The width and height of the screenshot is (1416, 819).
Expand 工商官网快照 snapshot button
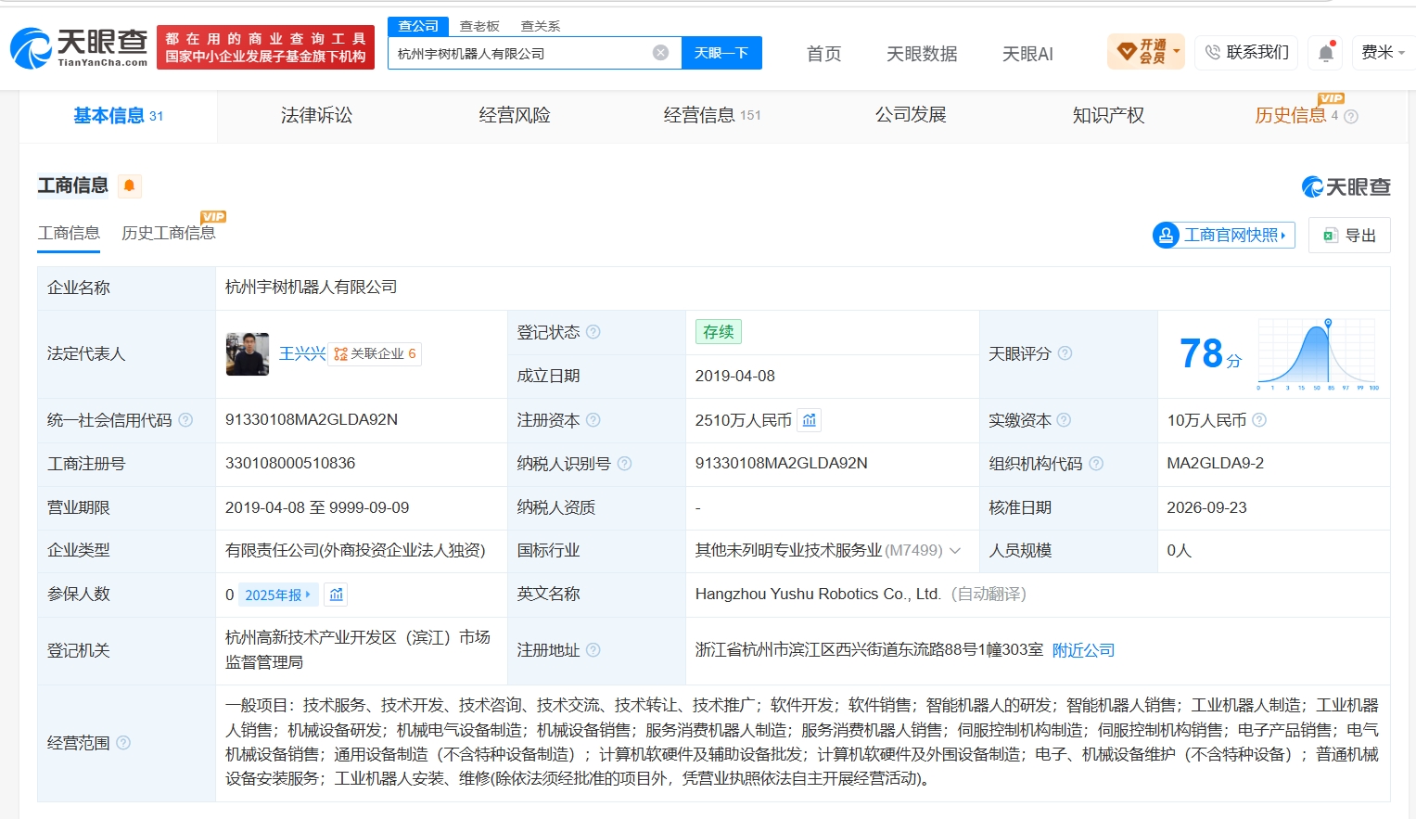[x=1224, y=236]
